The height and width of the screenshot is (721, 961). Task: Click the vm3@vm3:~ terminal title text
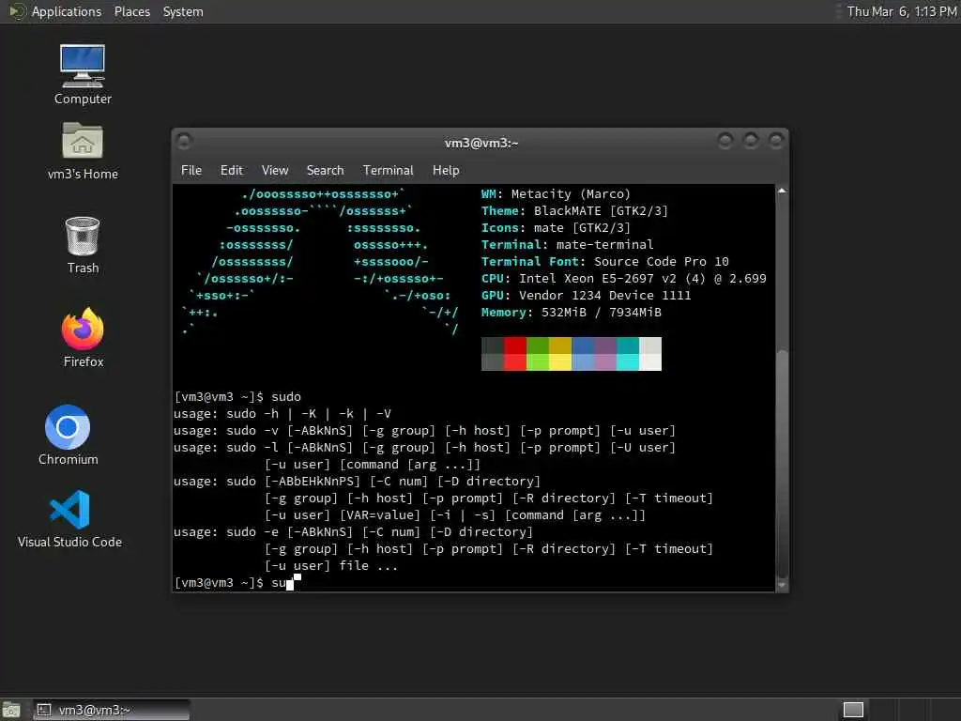point(481,143)
